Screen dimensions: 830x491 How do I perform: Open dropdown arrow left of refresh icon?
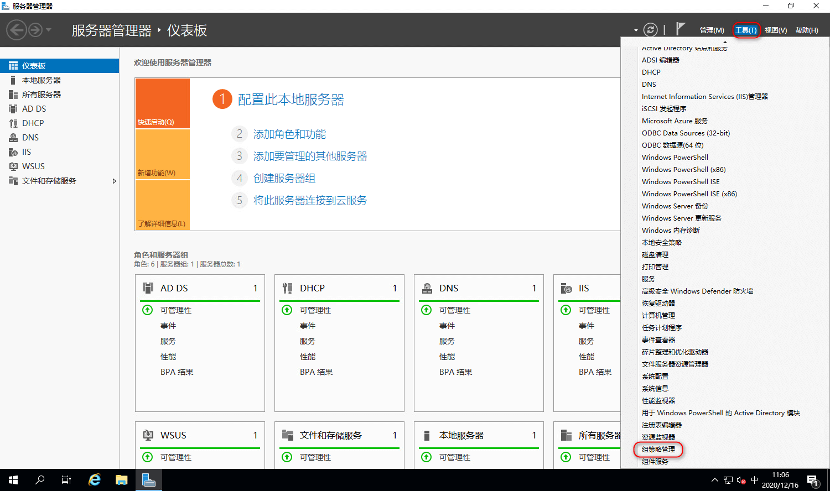coord(636,30)
